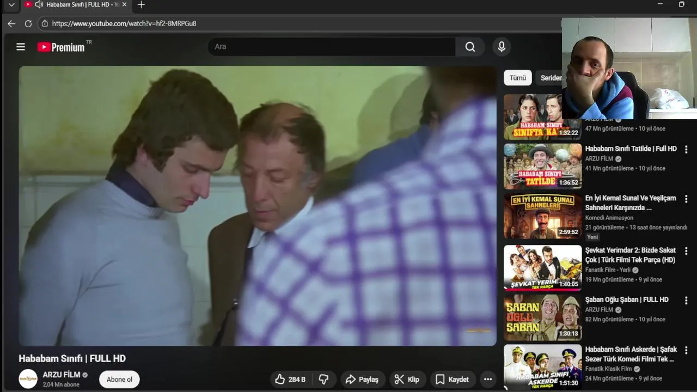Click the video title Hababam Sınıfı | FULL HD
The height and width of the screenshot is (392, 697).
[x=72, y=358]
